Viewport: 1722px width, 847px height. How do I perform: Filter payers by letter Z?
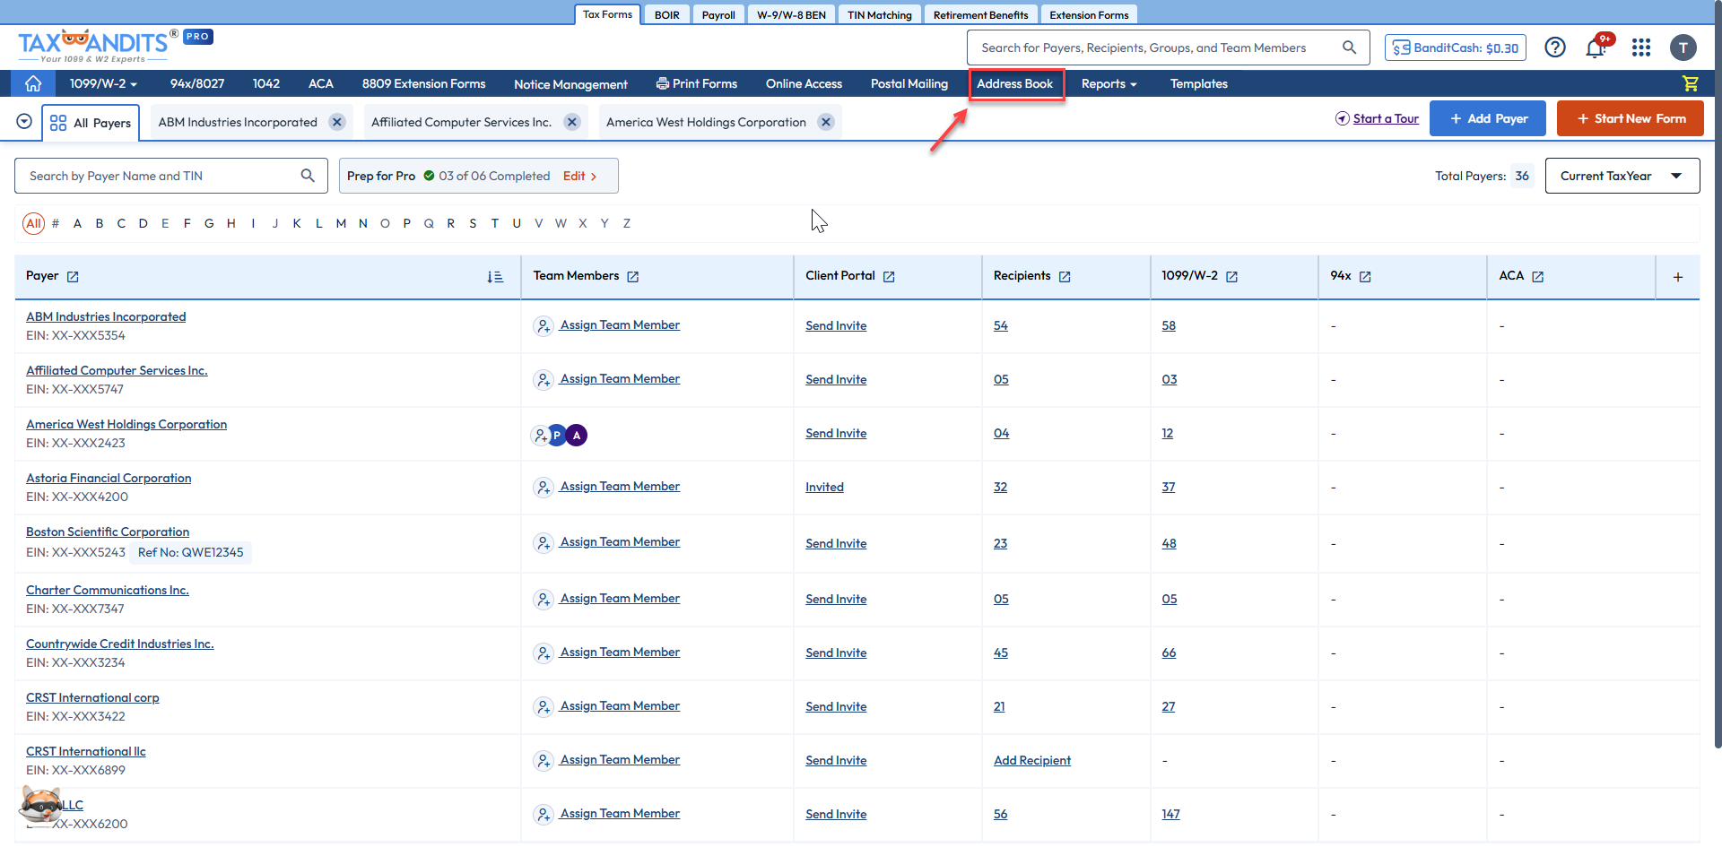point(627,223)
